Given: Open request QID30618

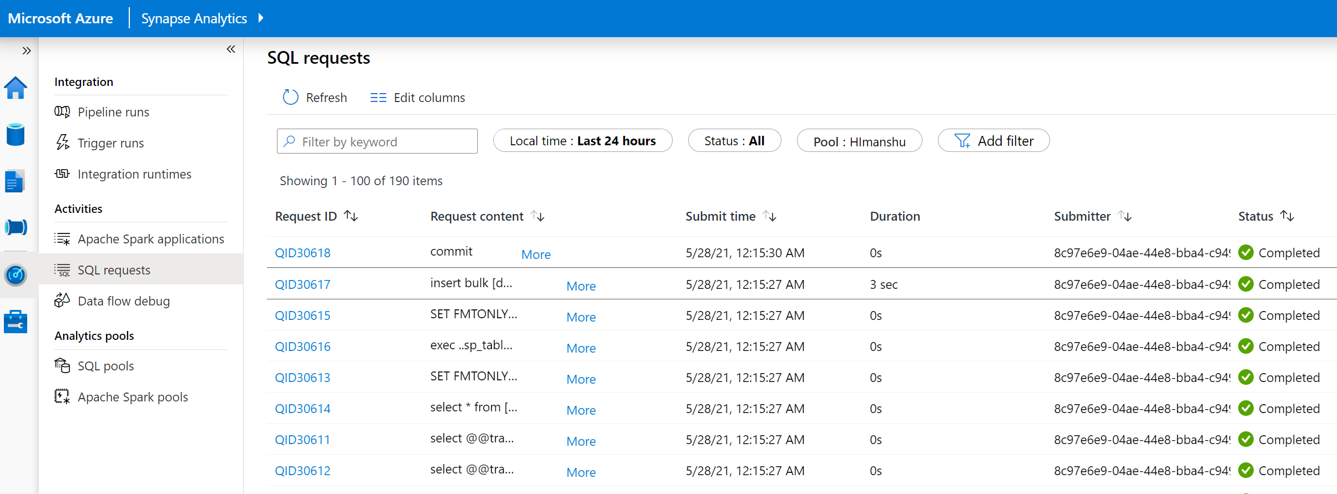Looking at the screenshot, I should (x=302, y=253).
